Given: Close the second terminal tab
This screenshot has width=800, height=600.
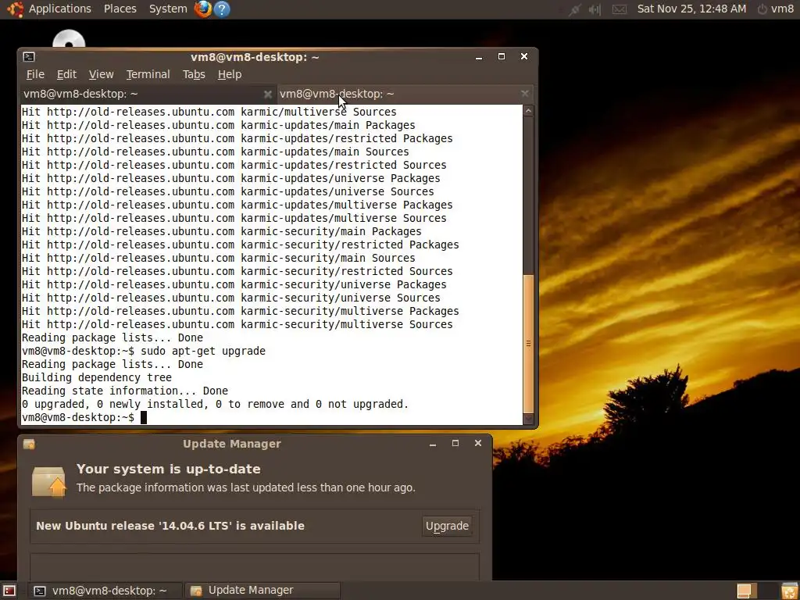Looking at the screenshot, I should (x=525, y=94).
